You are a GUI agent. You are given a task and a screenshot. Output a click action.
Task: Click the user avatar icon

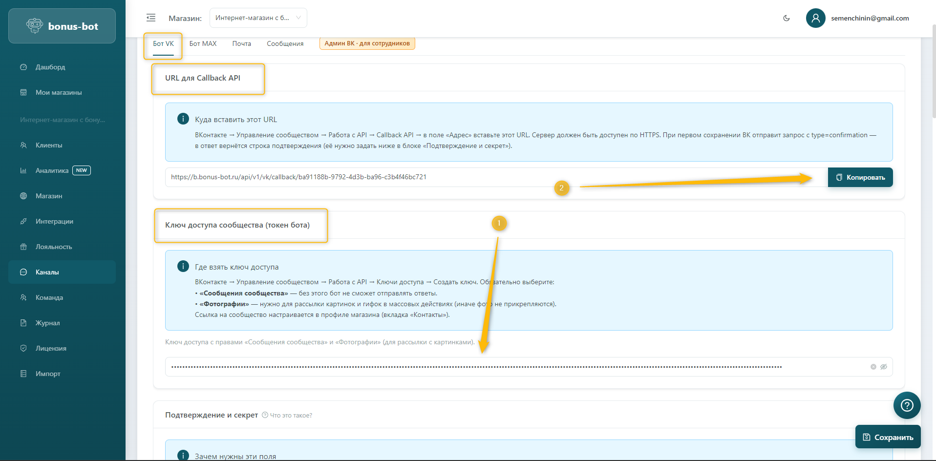(815, 18)
